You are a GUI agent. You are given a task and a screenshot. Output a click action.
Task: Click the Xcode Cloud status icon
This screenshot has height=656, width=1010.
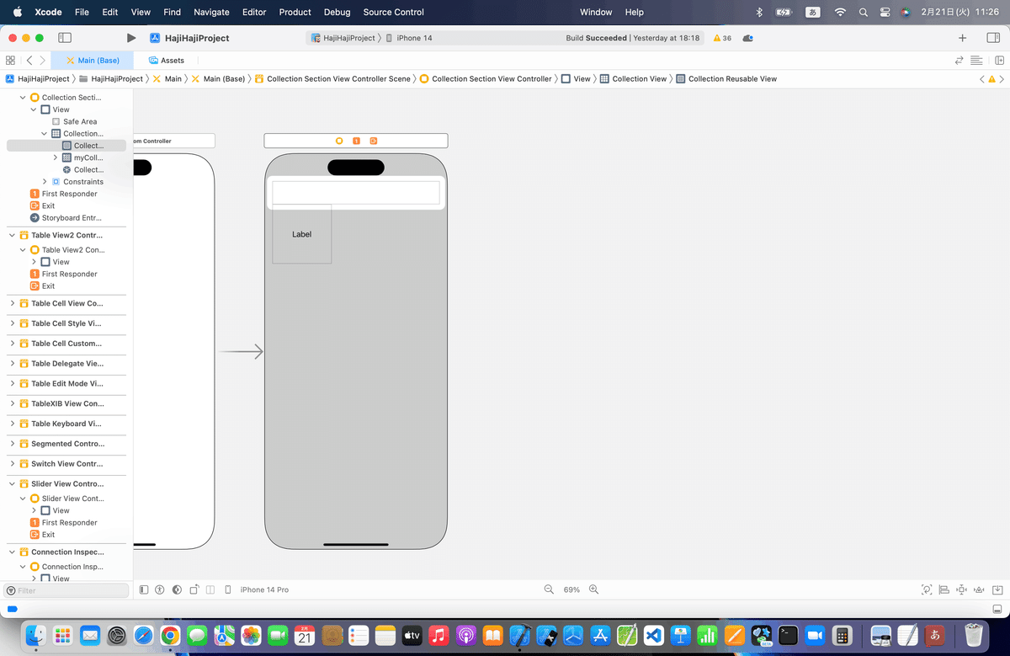tap(748, 38)
